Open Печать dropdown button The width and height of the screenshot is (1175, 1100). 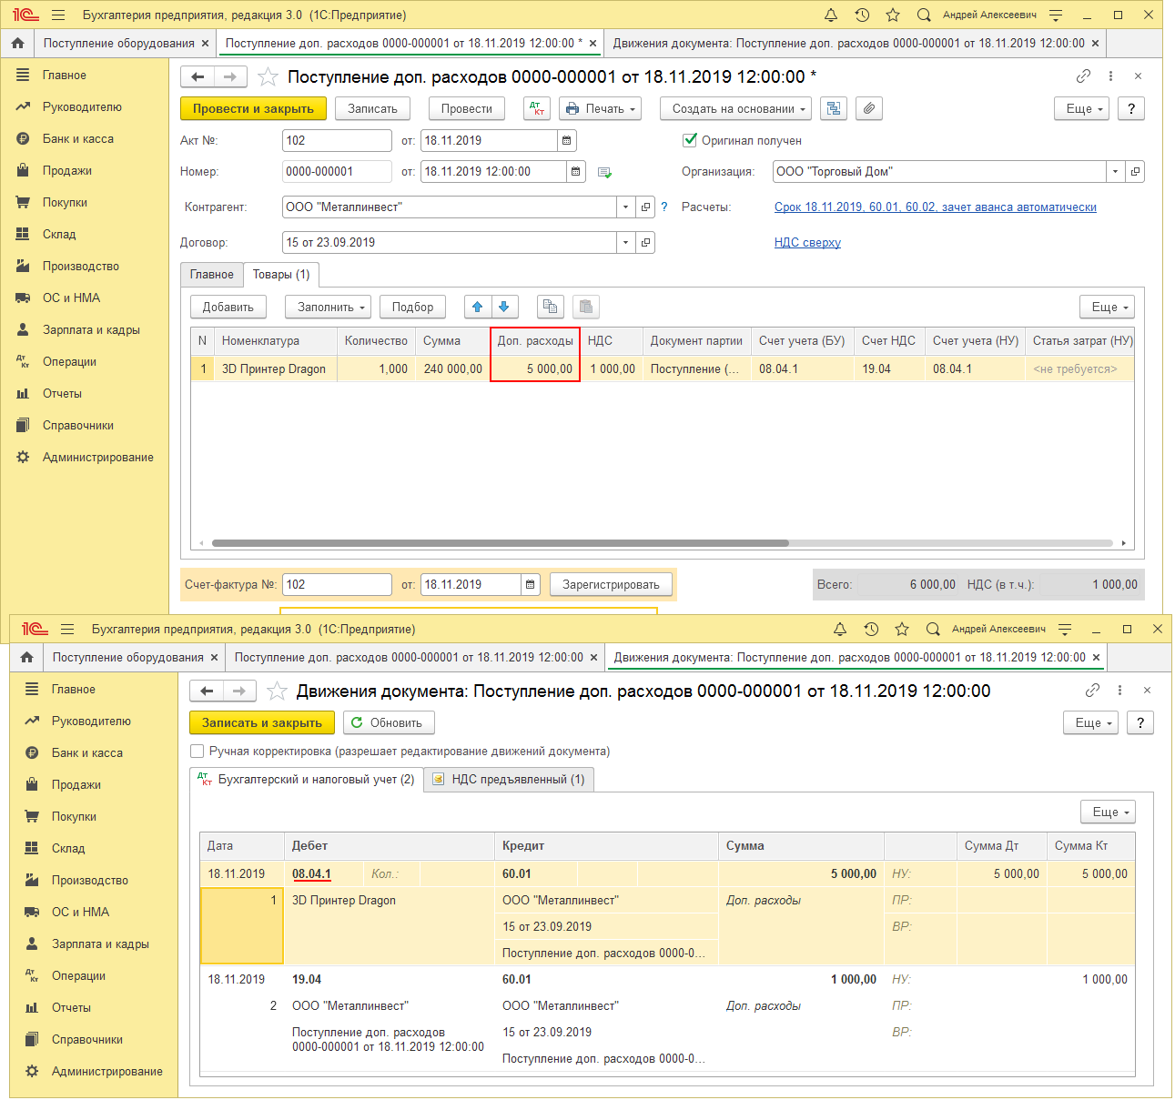click(x=601, y=108)
